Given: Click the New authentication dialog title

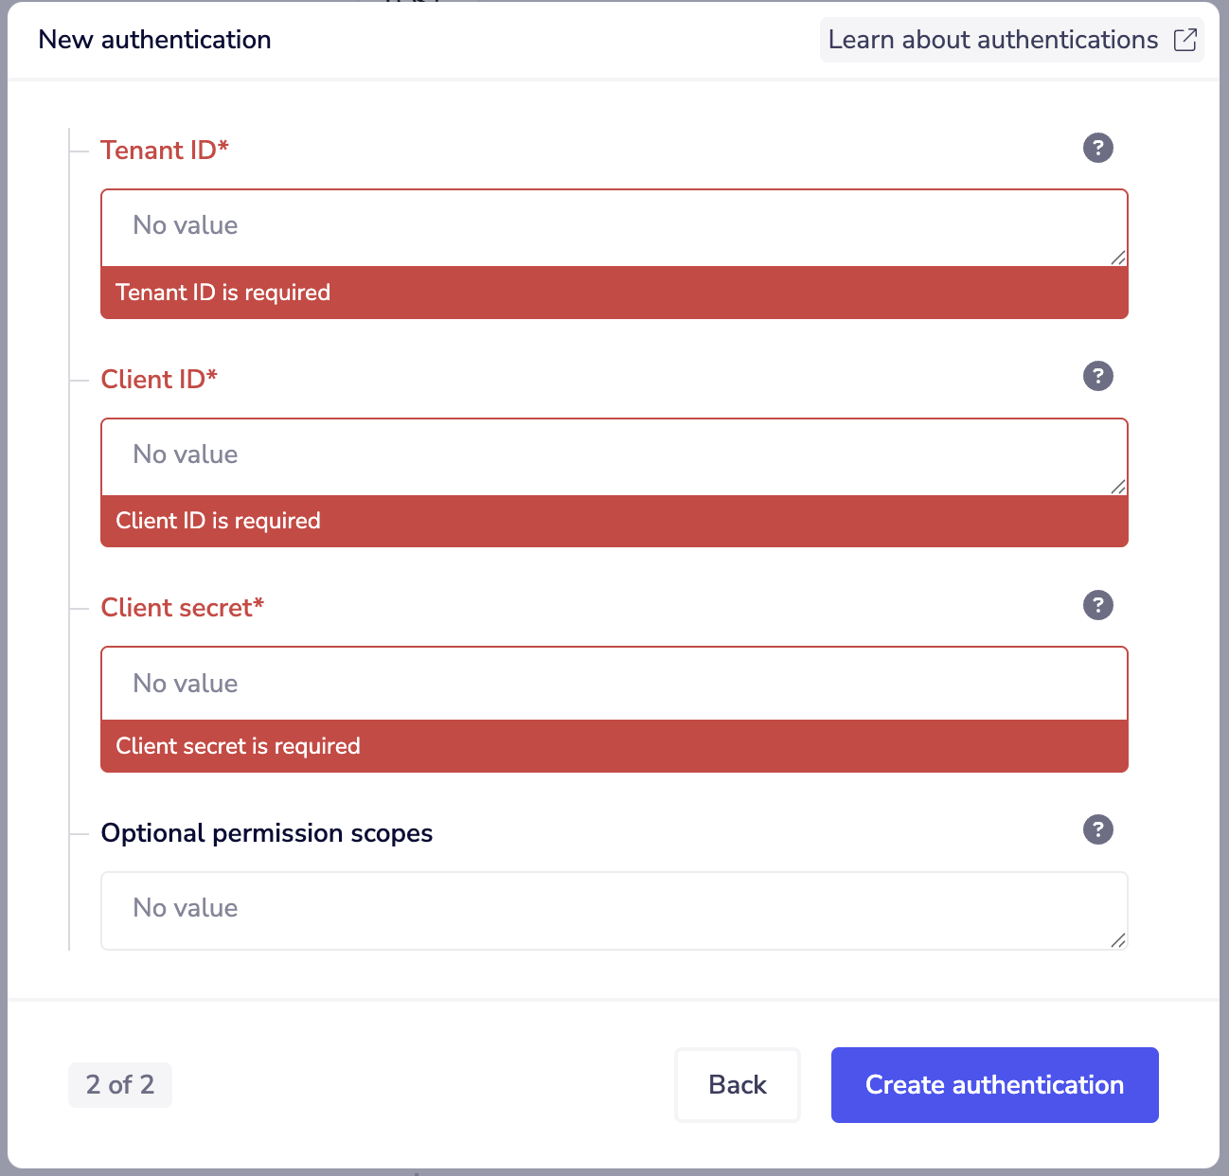Looking at the screenshot, I should (x=154, y=40).
